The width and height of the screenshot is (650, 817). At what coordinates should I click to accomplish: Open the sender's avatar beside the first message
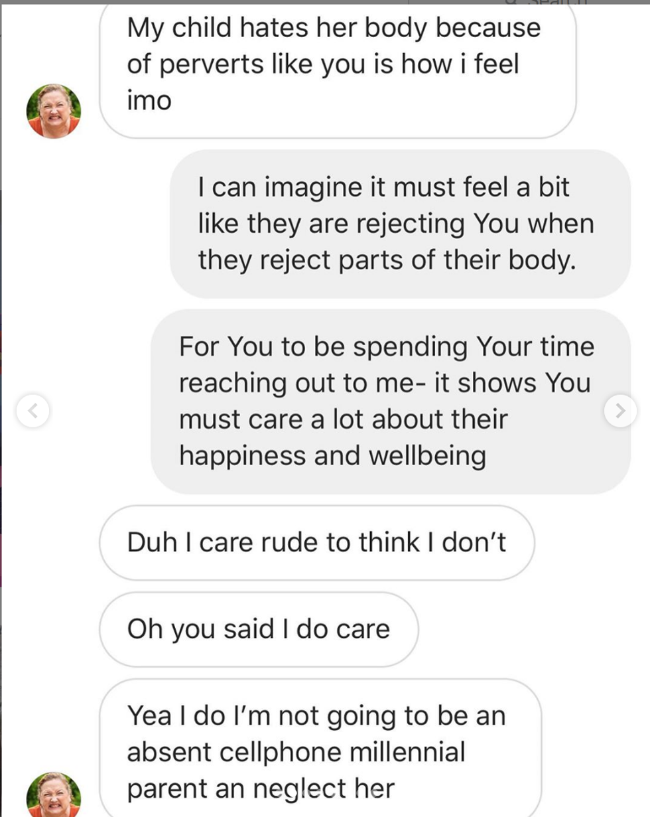(x=54, y=111)
